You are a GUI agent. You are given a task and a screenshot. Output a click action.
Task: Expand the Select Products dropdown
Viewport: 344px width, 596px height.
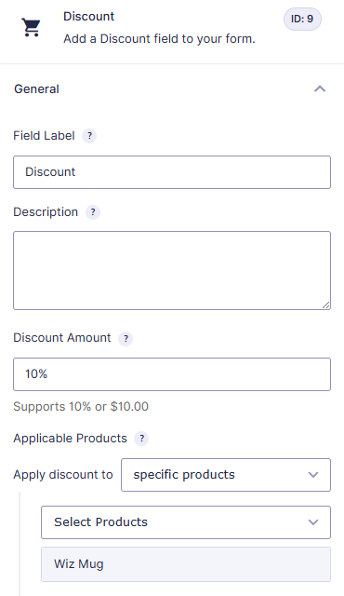point(186,521)
